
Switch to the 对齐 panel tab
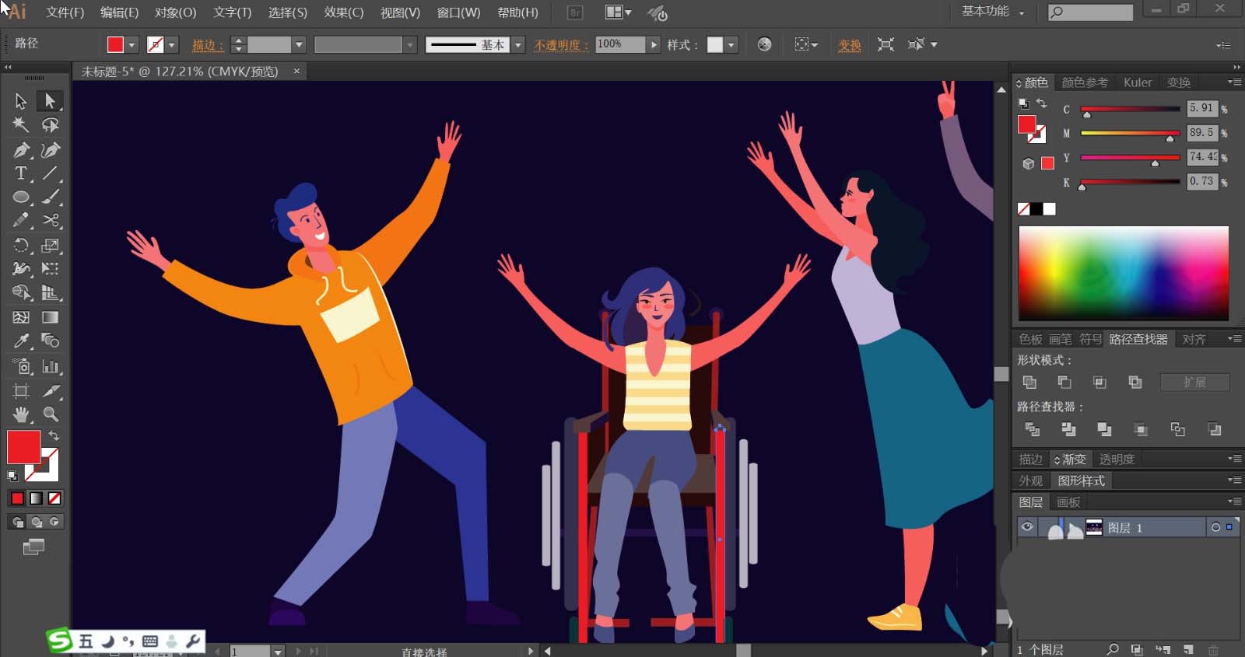(x=1194, y=339)
